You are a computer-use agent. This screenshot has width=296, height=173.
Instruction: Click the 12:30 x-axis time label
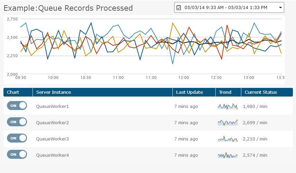click(216, 78)
